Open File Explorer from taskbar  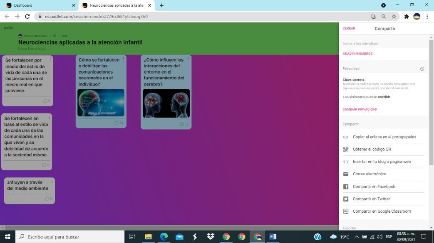(x=148, y=237)
